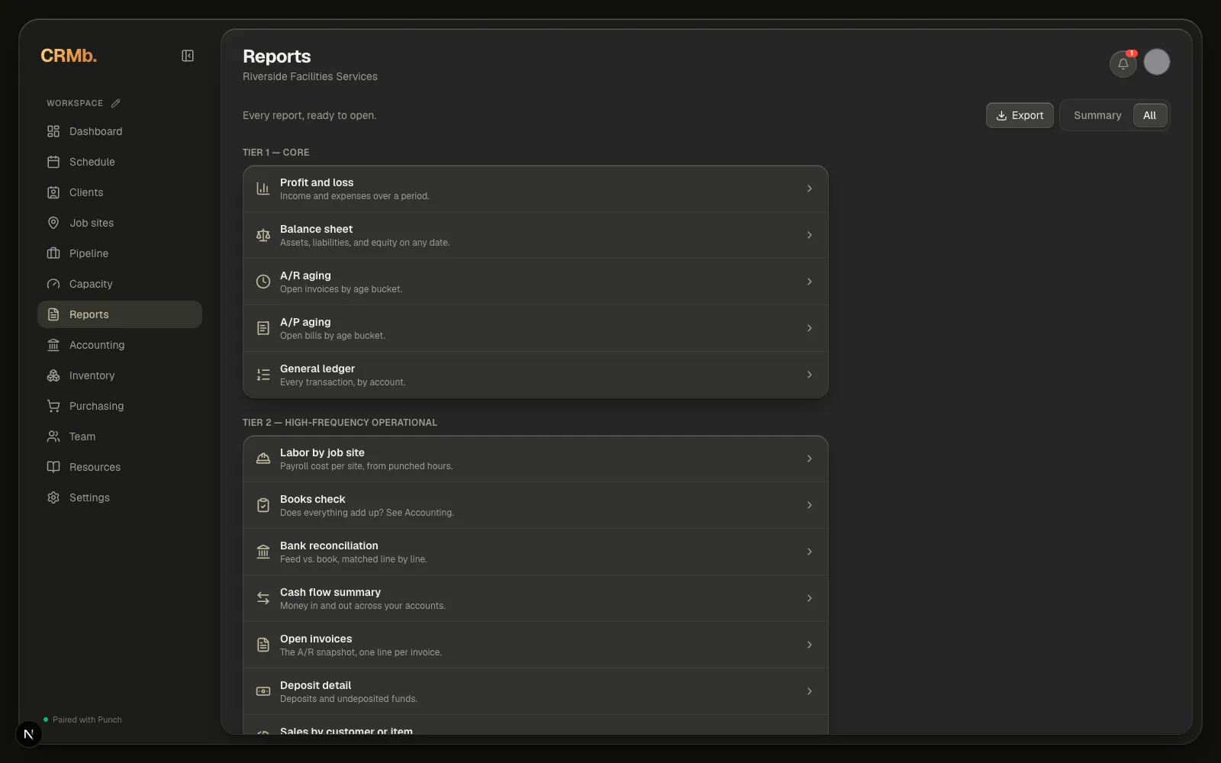Viewport: 1221px width, 763px height.
Task: Open Reports in the sidebar
Action: point(120,314)
